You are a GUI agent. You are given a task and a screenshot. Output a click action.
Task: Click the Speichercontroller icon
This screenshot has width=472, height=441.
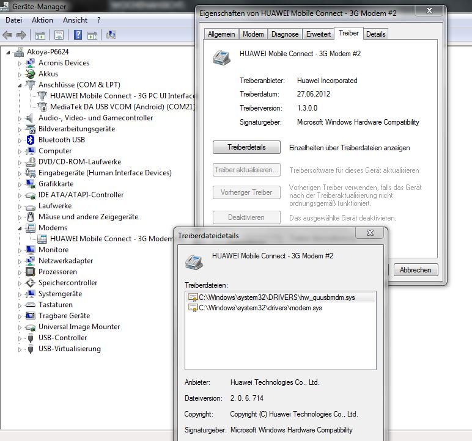(x=31, y=283)
